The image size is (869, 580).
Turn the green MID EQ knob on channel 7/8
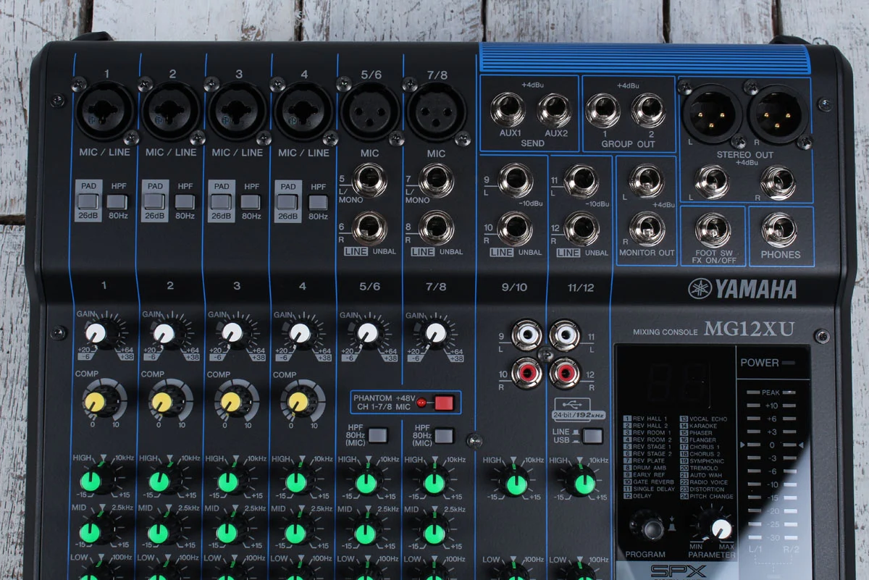(434, 534)
